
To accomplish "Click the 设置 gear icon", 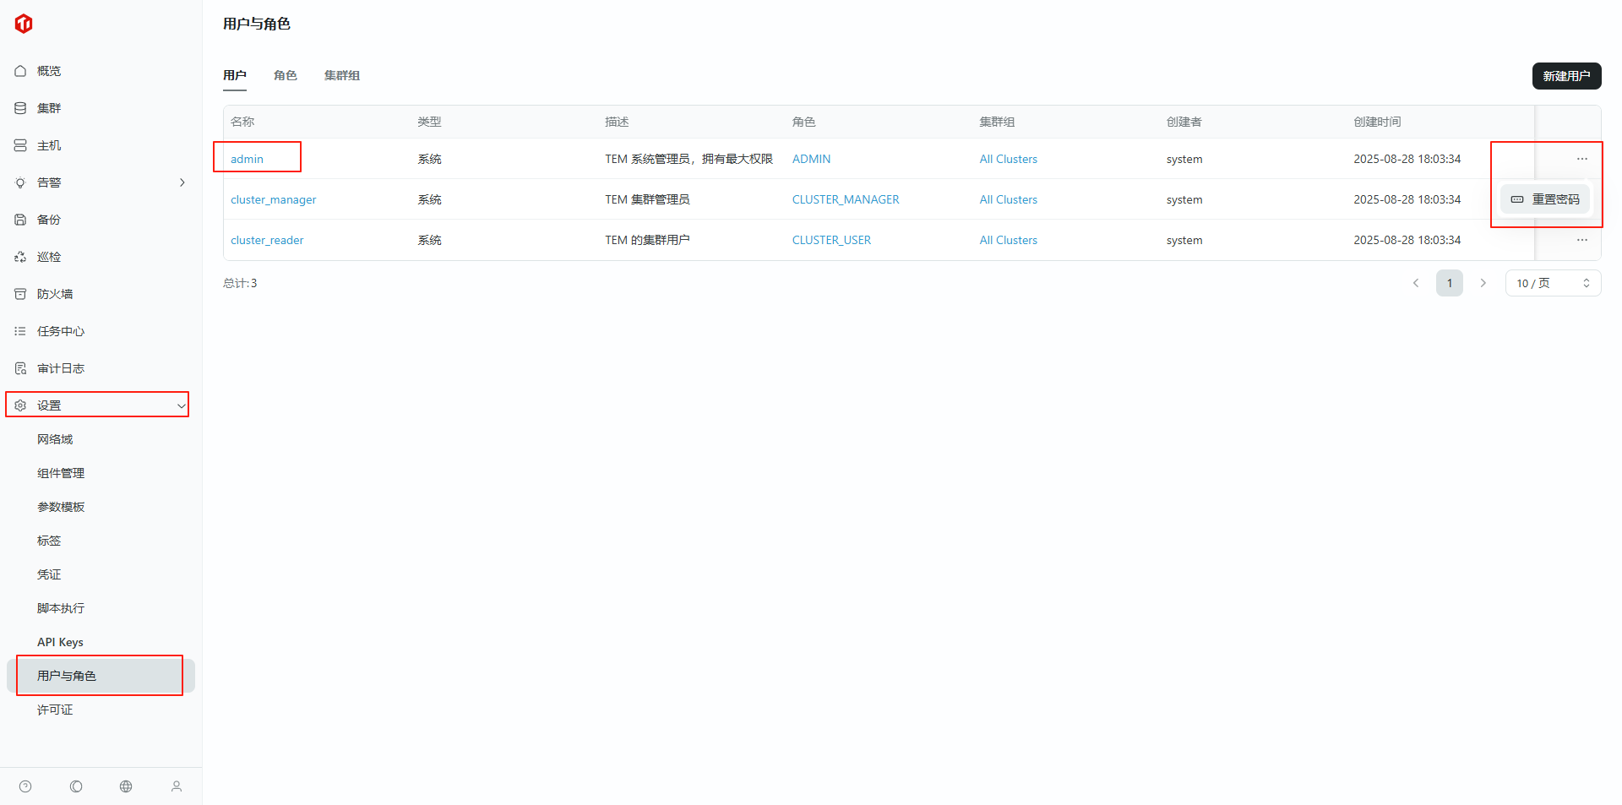I will click(x=20, y=405).
